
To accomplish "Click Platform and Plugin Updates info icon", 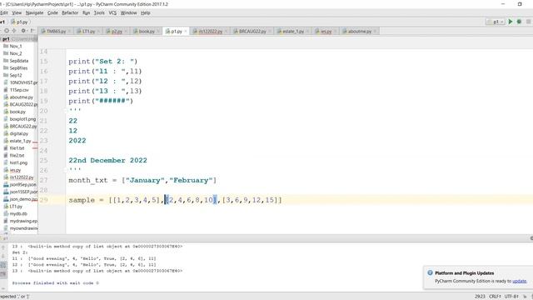I will 430,272.
